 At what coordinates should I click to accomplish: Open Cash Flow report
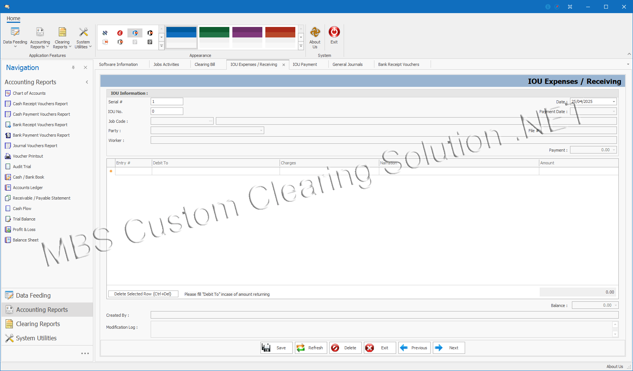18,209
